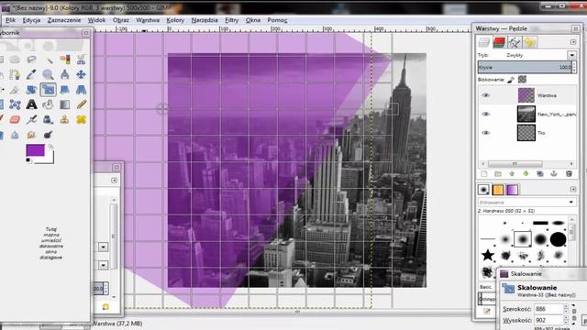The height and width of the screenshot is (330, 587).
Task: Select the Crop tool
Action: 15,90
